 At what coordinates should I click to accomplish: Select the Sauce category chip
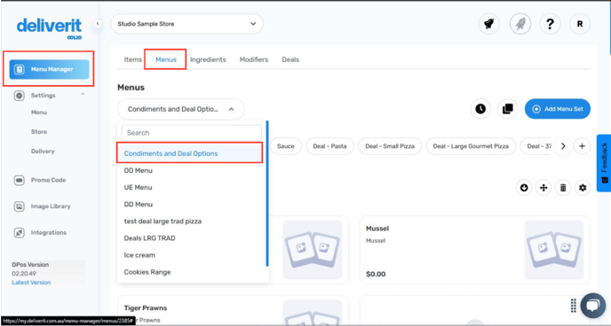pyautogui.click(x=286, y=146)
